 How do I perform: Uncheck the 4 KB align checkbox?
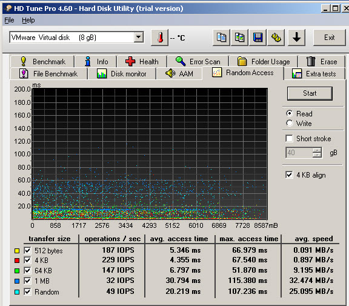[x=289, y=175]
